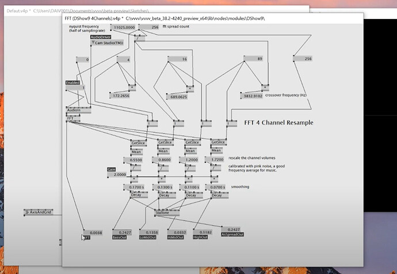
Task: Click the HighOut output value 0.1182
Action: pos(203,232)
